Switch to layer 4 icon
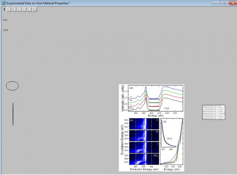Image resolution: width=237 pixels, height=175 pixels. pos(19,10)
